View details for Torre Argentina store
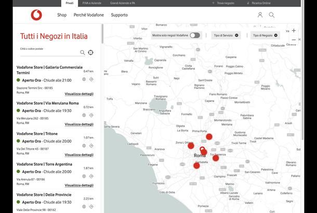This screenshot has width=317, height=213. click(79, 185)
